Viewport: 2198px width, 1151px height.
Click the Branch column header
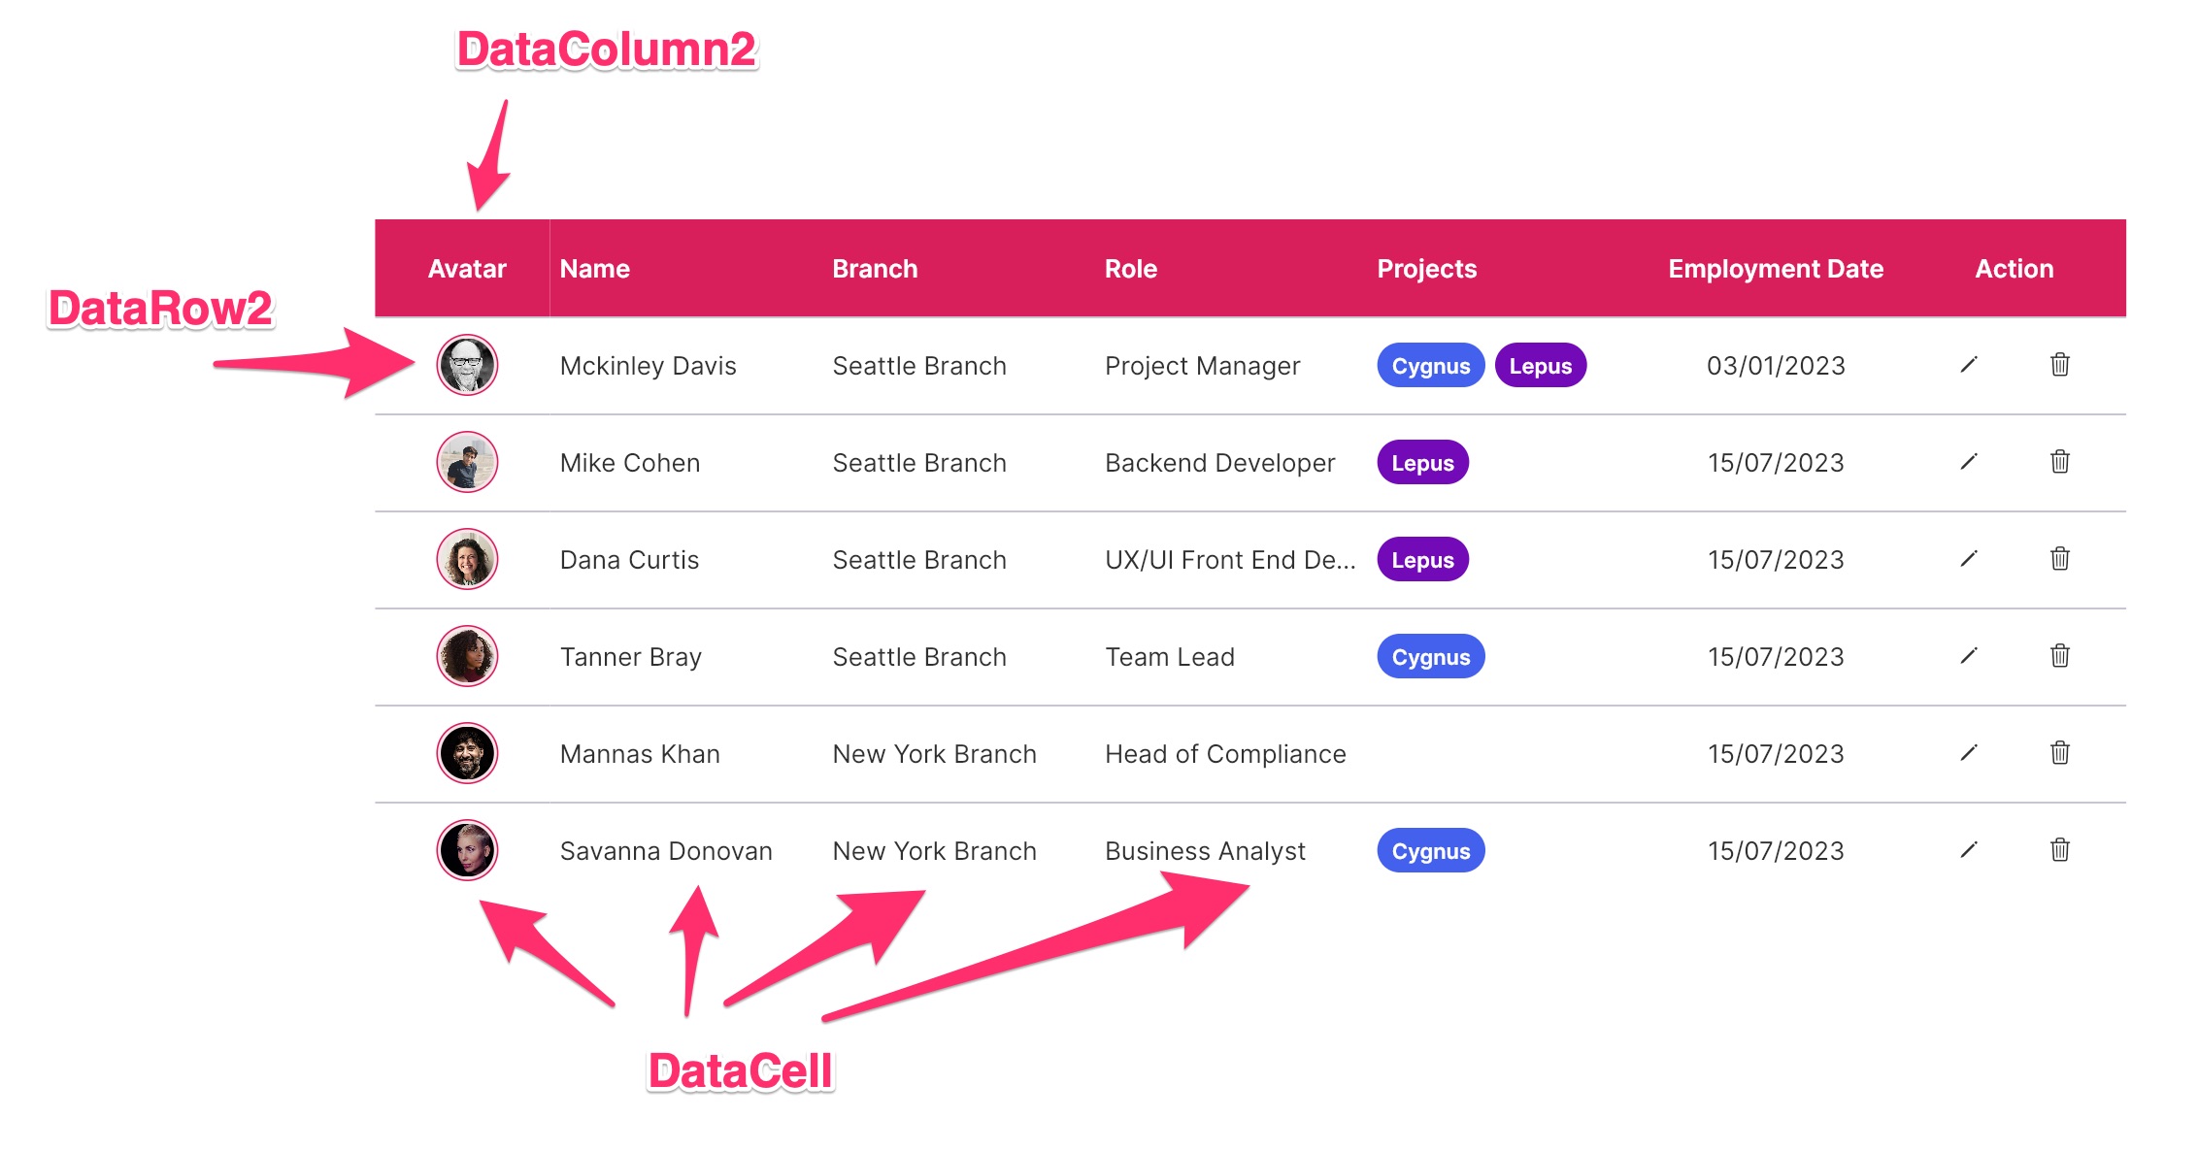[875, 269]
